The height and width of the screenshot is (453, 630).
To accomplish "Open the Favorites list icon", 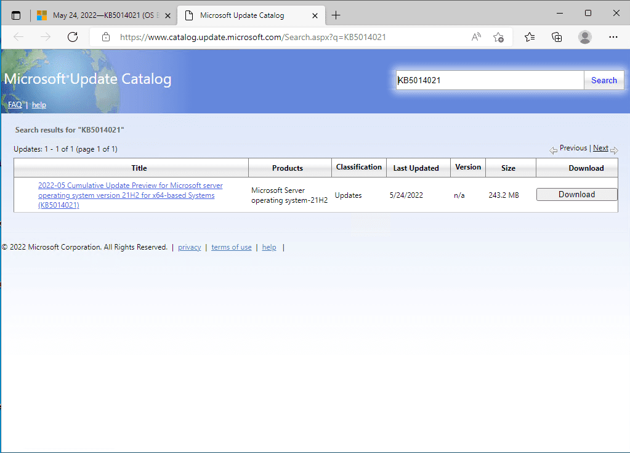I will [530, 37].
